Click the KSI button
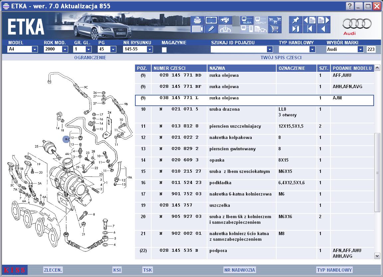383x277 pixels. [117, 270]
